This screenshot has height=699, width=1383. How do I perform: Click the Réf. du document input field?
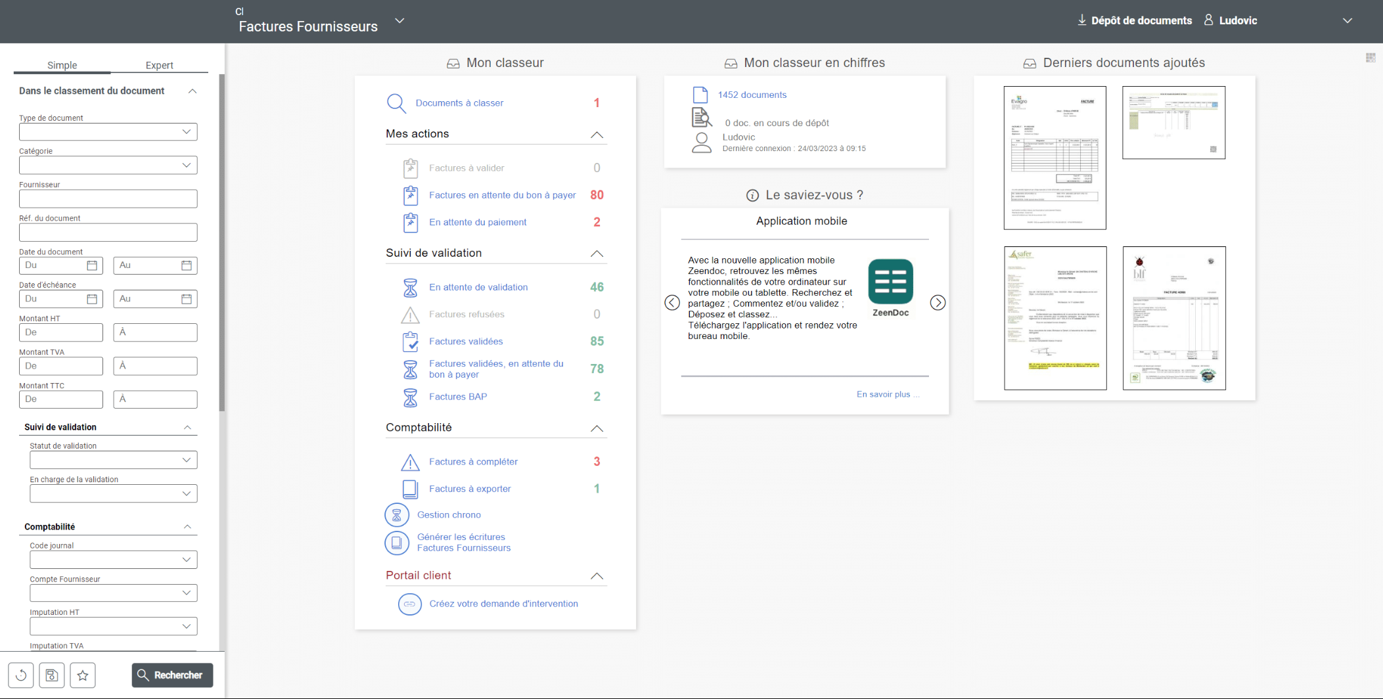(108, 233)
